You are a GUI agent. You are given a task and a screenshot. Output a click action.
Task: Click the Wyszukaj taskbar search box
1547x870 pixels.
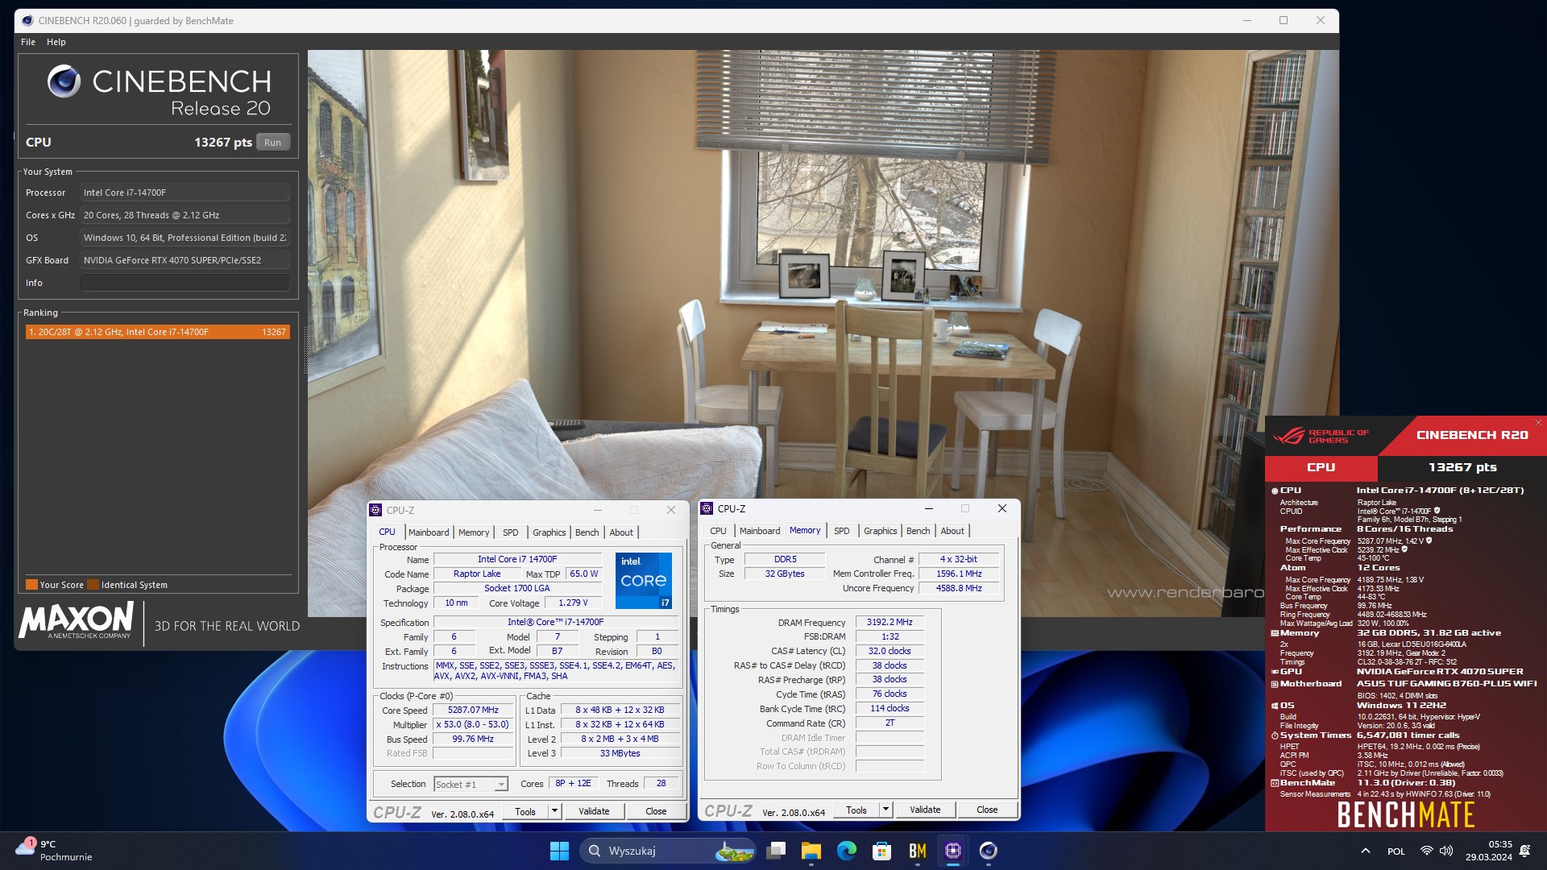tap(667, 851)
